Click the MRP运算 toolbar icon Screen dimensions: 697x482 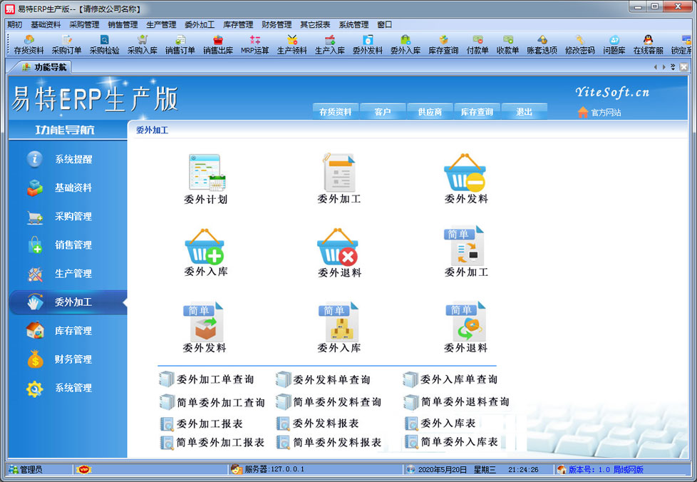point(255,45)
